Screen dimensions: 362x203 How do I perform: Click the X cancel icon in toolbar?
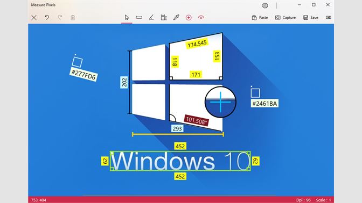coord(34,18)
